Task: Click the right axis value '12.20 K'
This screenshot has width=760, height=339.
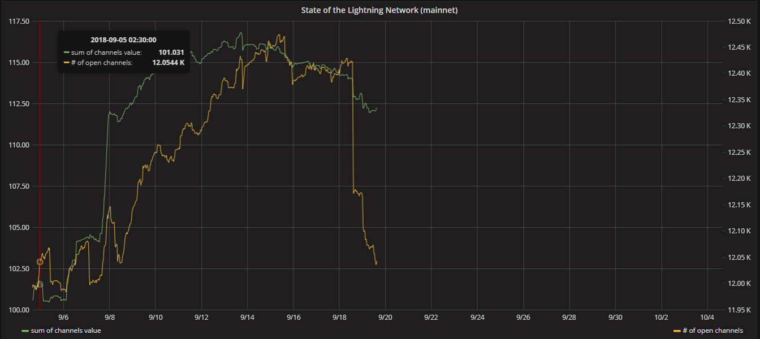Action: [739, 179]
